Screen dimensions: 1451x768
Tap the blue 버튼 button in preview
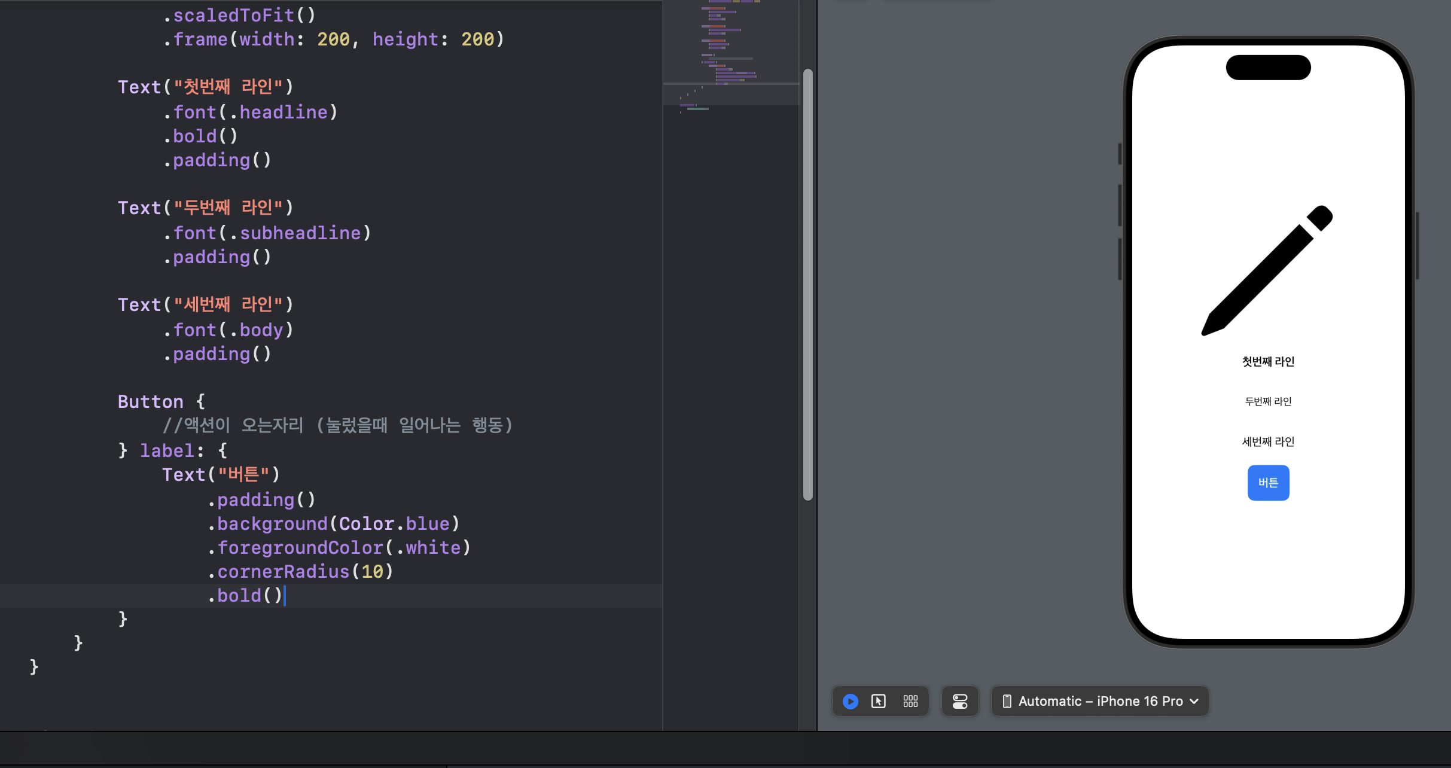click(1268, 483)
